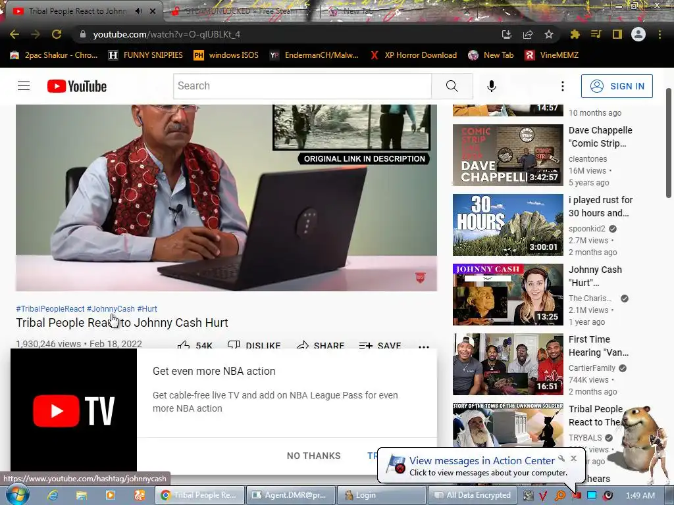This screenshot has width=674, height=505.
Task: Click the #JohnnyCash hashtag
Action: [x=111, y=309]
